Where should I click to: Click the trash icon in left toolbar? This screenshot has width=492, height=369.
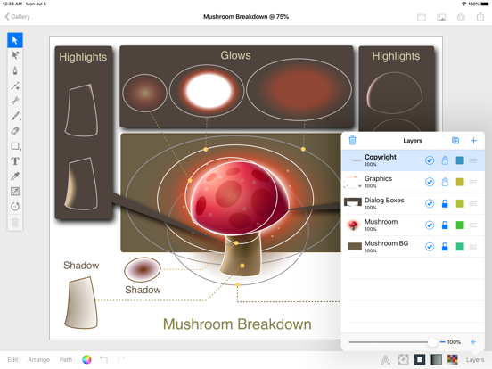point(15,223)
